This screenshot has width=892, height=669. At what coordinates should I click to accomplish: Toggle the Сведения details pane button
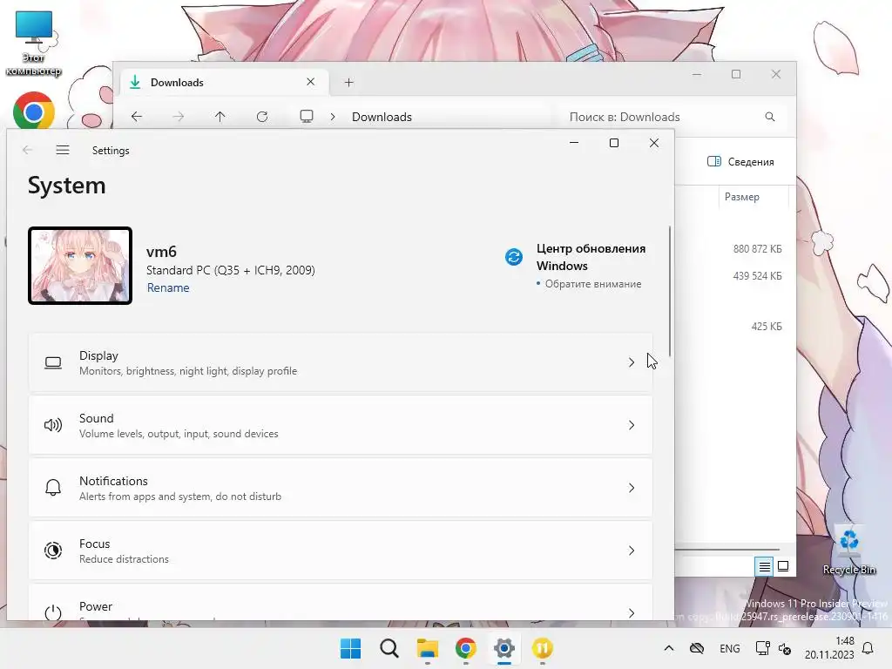740,162
